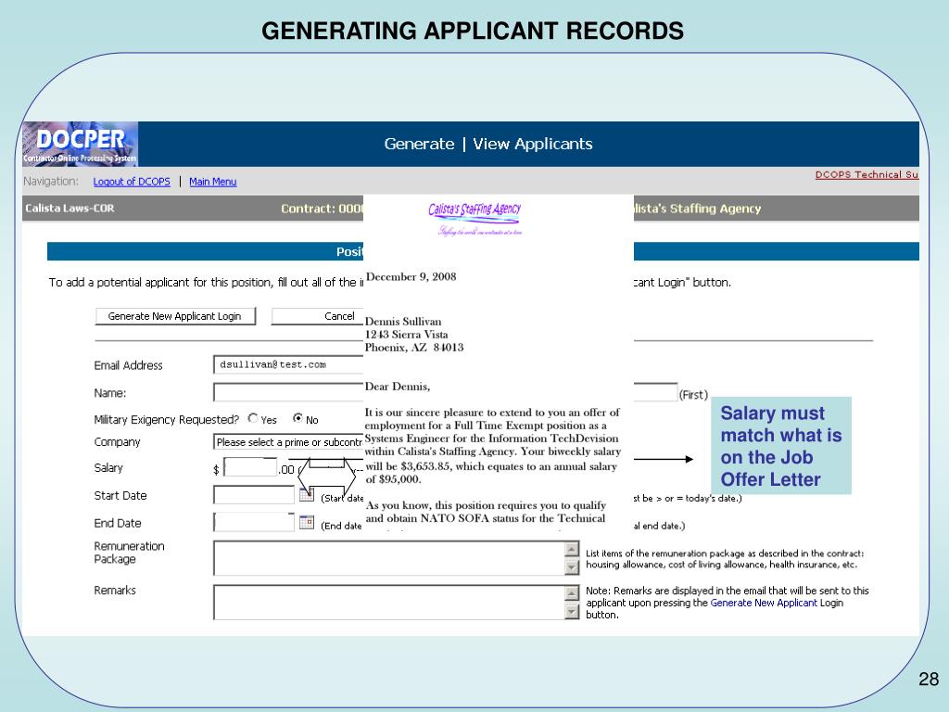This screenshot has width=949, height=712.
Task: Select No for Military Exigency Requested
Action: (x=297, y=418)
